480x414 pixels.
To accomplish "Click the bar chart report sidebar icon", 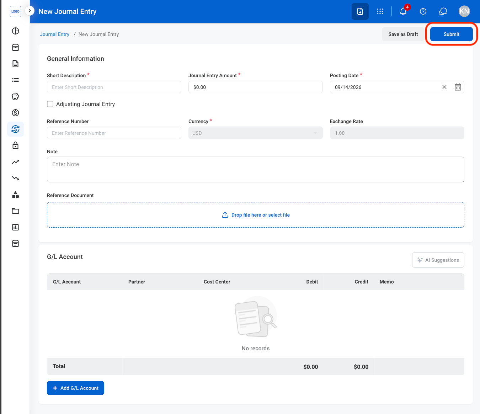I will pyautogui.click(x=15, y=227).
